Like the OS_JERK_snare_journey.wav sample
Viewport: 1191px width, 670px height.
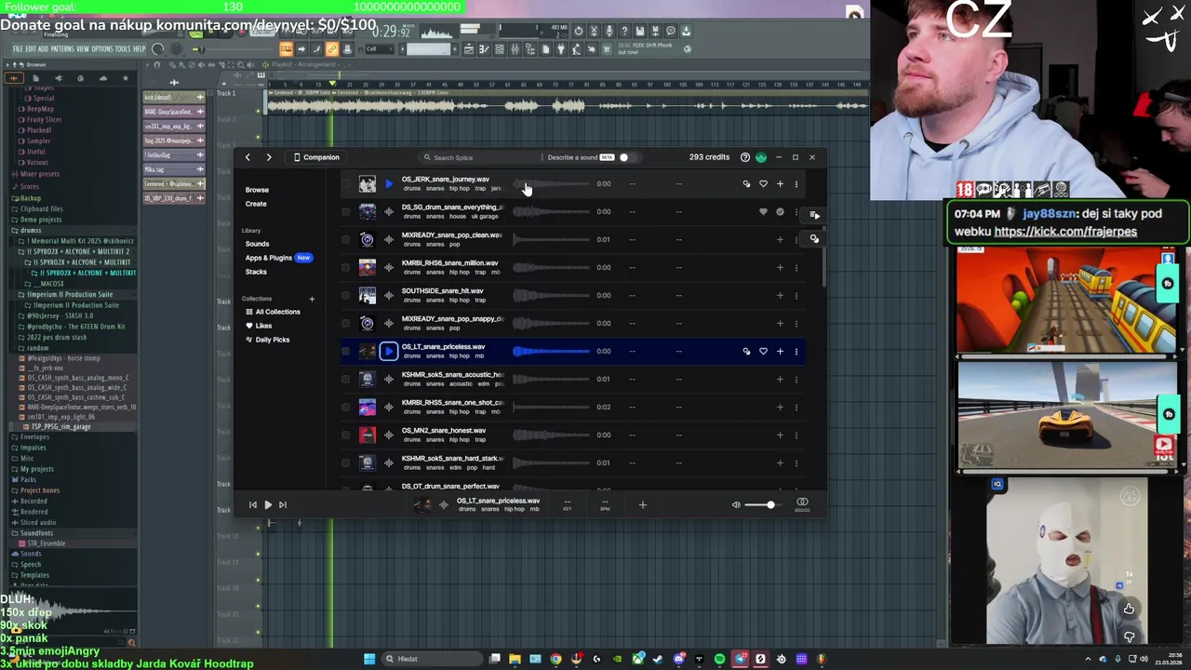pyautogui.click(x=763, y=183)
